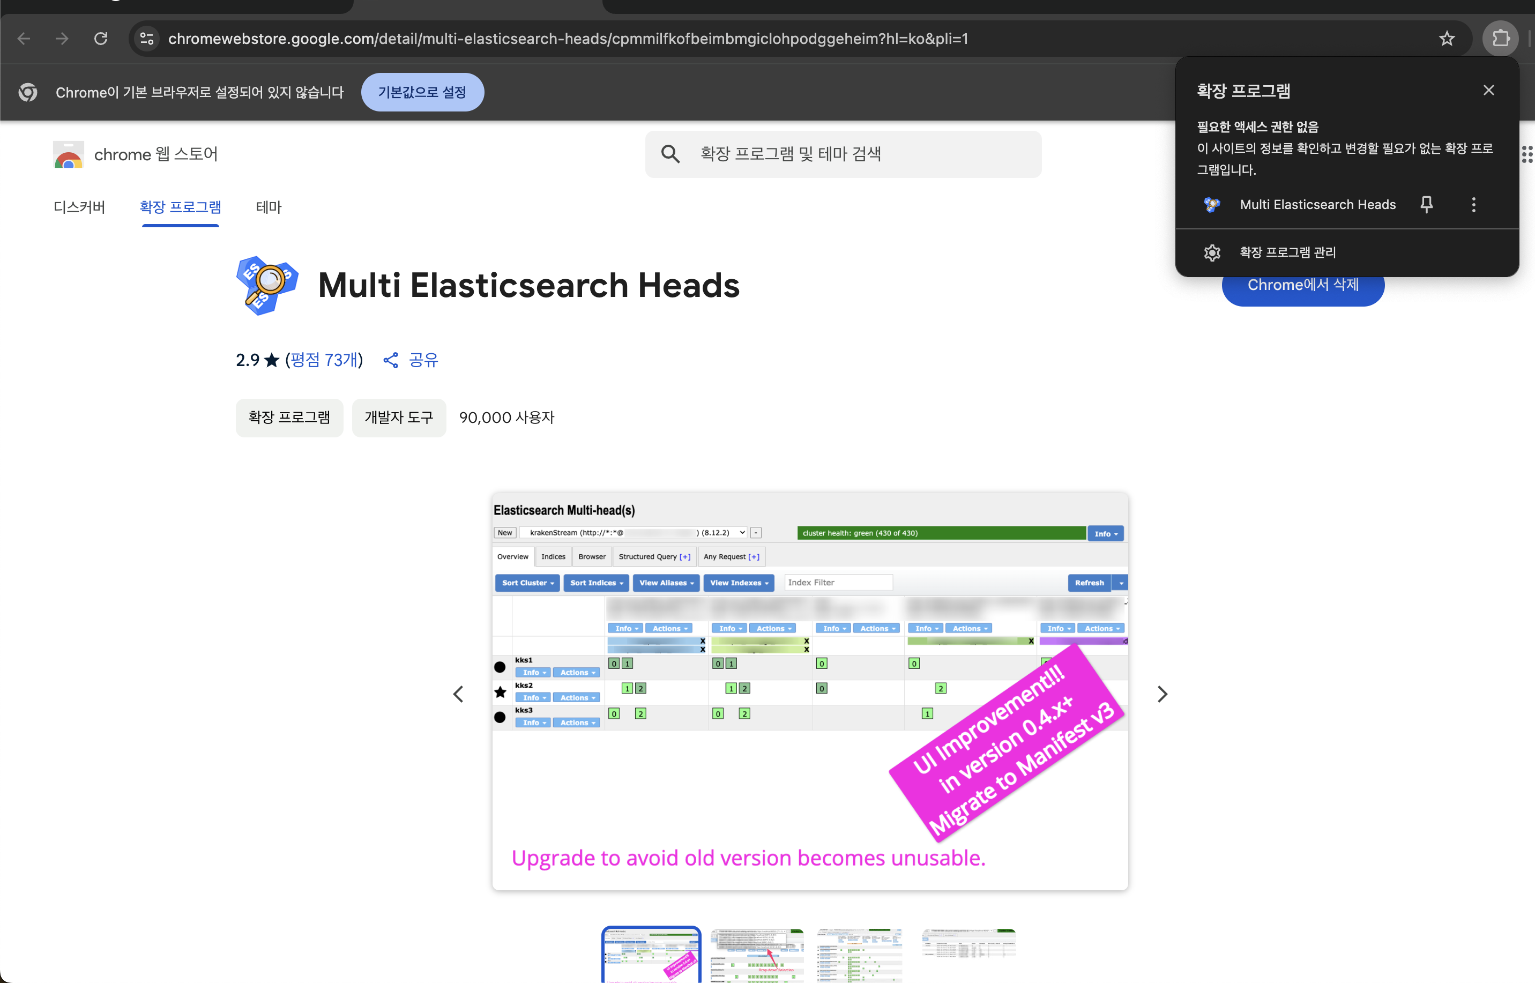Show previous screenshot with left chevron

click(x=458, y=694)
